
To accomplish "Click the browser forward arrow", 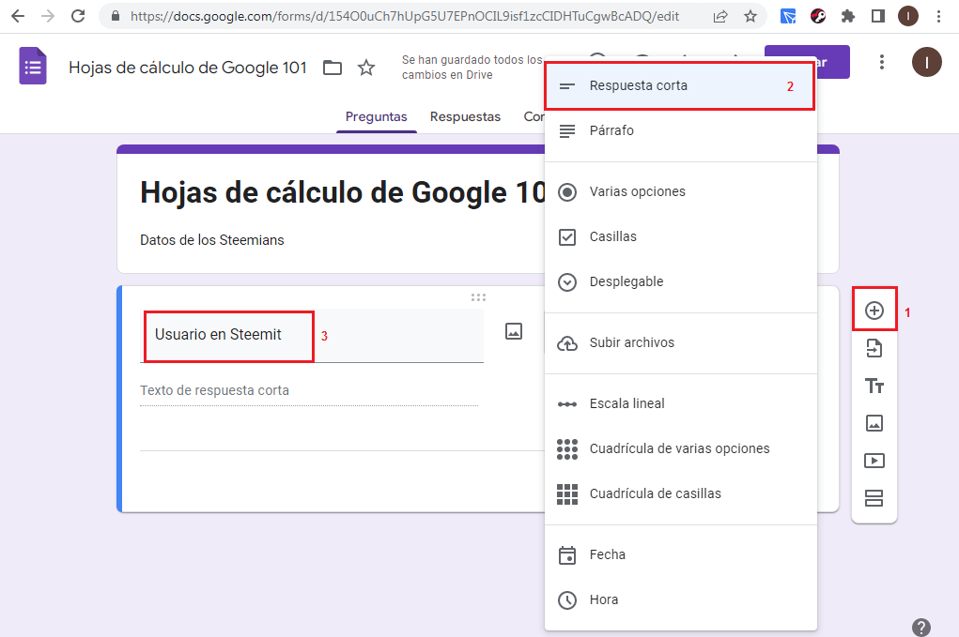I will [x=48, y=16].
